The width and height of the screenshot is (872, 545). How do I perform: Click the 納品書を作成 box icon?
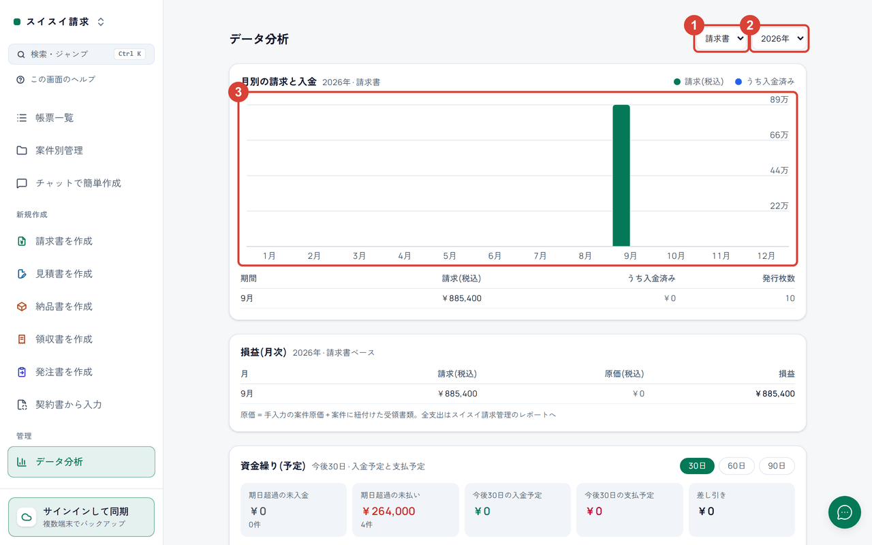[x=22, y=307]
